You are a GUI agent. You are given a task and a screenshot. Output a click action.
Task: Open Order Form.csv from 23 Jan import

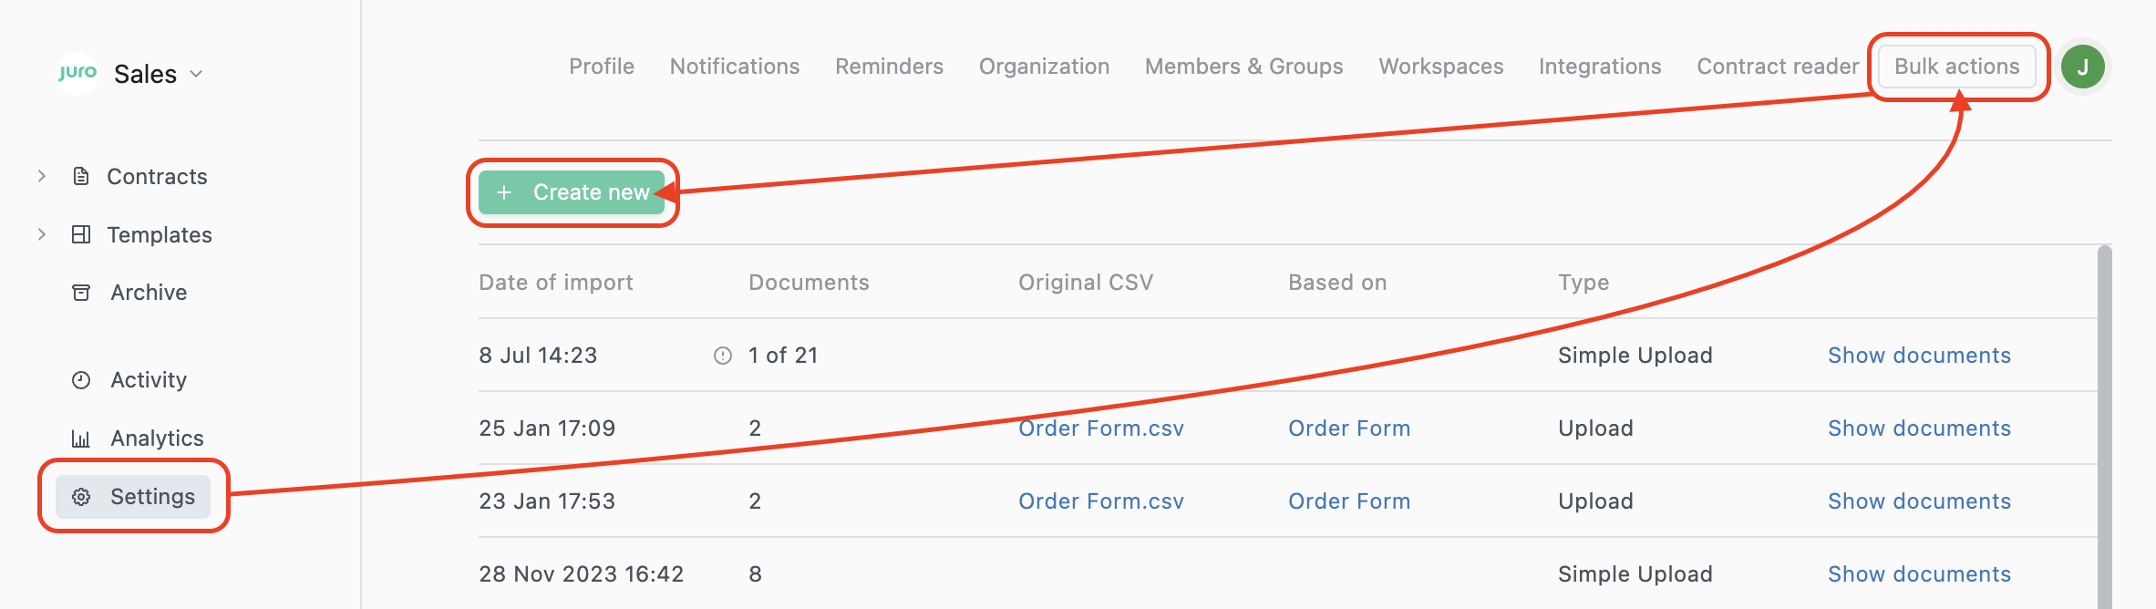point(1100,501)
